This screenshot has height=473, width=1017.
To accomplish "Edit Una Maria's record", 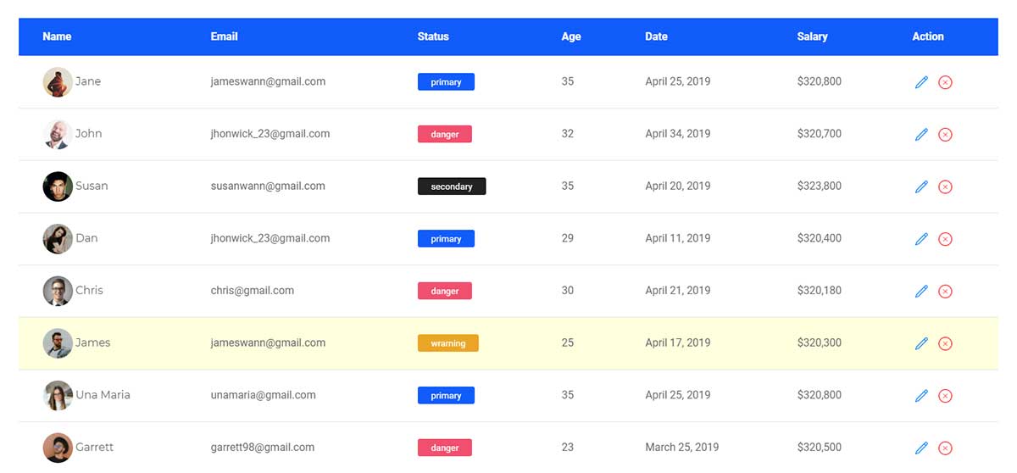I will point(921,396).
